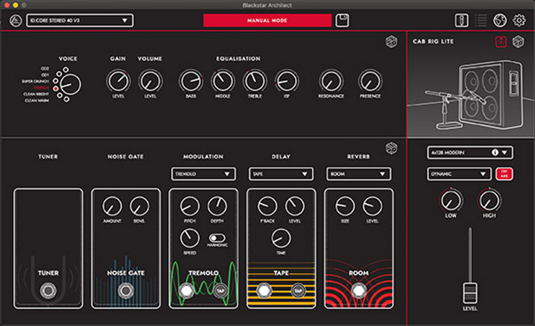Image resolution: width=535 pixels, height=326 pixels.
Task: Click the save patch floppy icon
Action: (x=342, y=21)
